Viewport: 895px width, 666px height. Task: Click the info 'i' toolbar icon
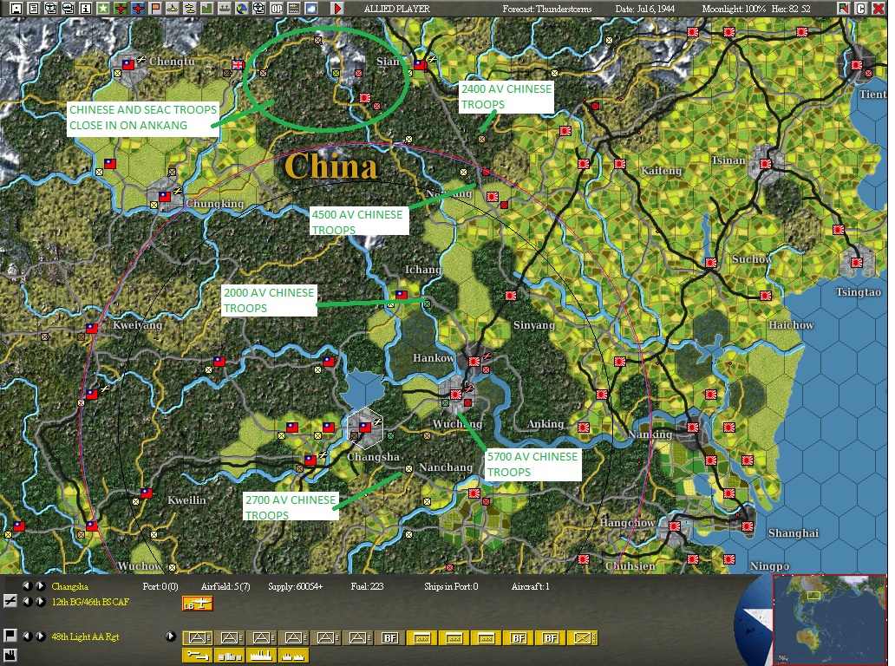[x=86, y=9]
